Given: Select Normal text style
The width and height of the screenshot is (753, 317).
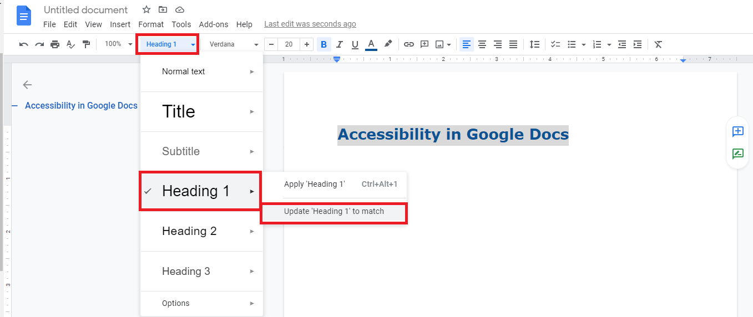Looking at the screenshot, I should click(201, 71).
